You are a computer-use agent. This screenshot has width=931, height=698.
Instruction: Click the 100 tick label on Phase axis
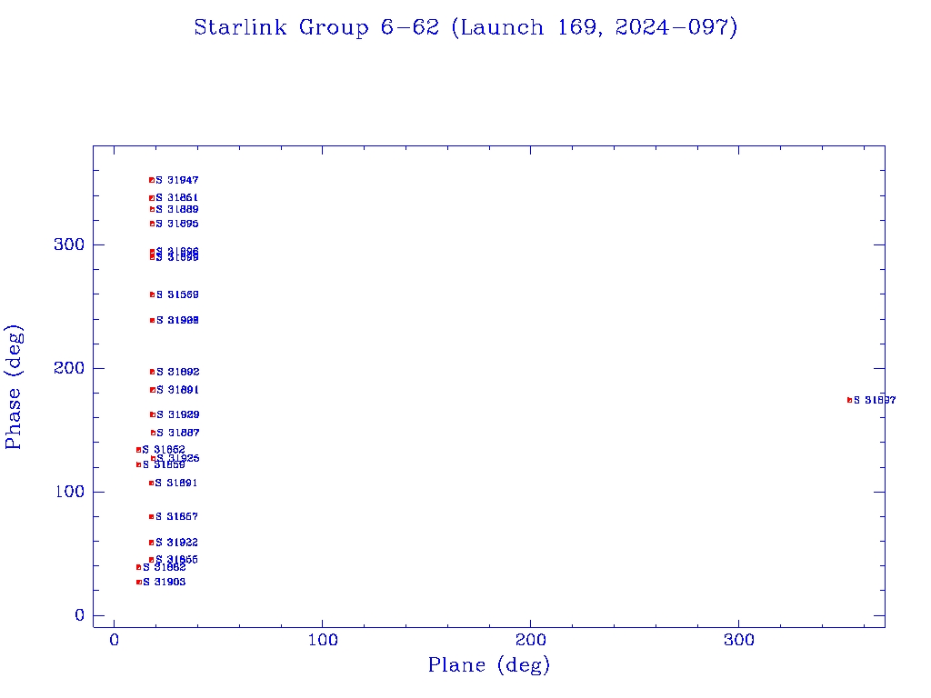coord(69,492)
